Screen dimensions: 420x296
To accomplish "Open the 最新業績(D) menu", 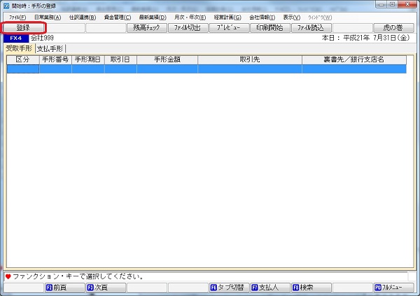I will [x=153, y=17].
